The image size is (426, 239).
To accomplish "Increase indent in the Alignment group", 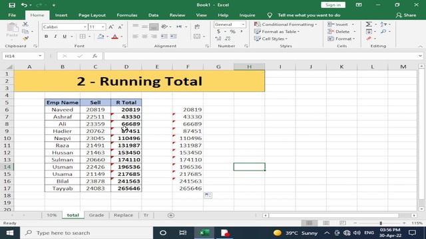I will (173, 37).
